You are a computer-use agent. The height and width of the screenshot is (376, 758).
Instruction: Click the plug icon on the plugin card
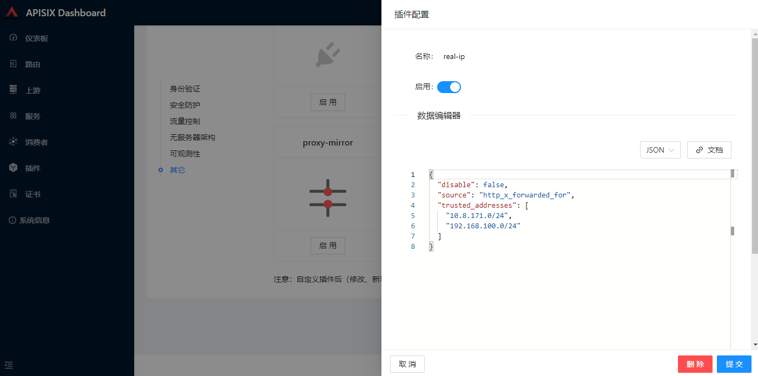pos(328,56)
